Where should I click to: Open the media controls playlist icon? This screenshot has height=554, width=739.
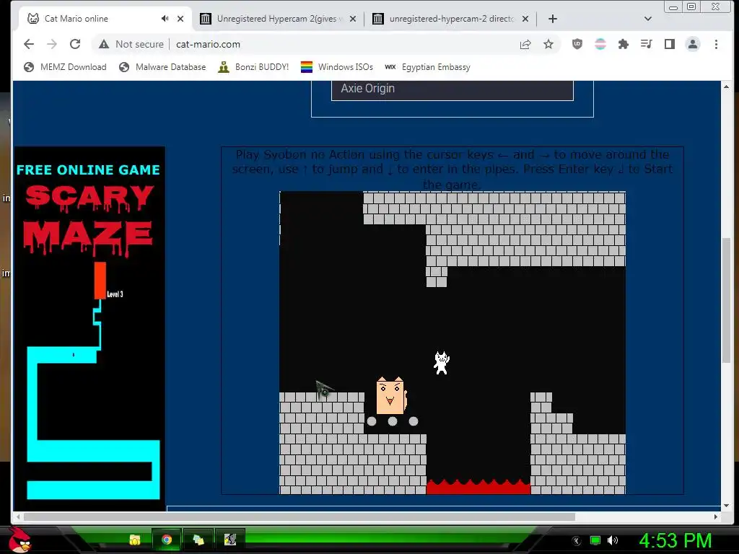(646, 44)
